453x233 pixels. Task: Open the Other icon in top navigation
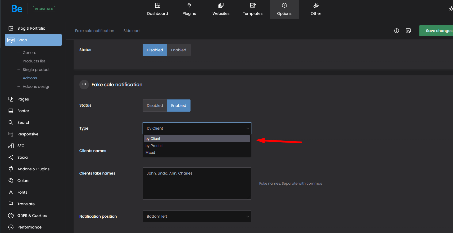pos(316,5)
